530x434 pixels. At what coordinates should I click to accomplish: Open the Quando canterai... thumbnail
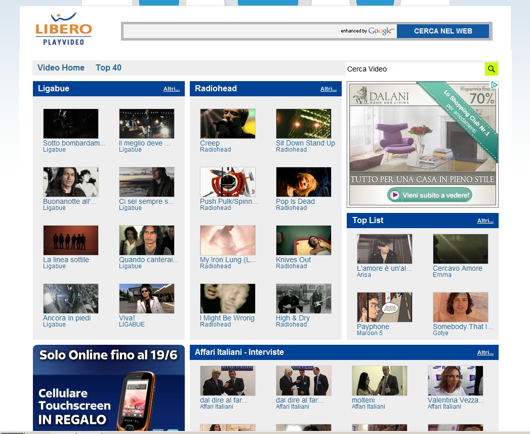click(147, 240)
